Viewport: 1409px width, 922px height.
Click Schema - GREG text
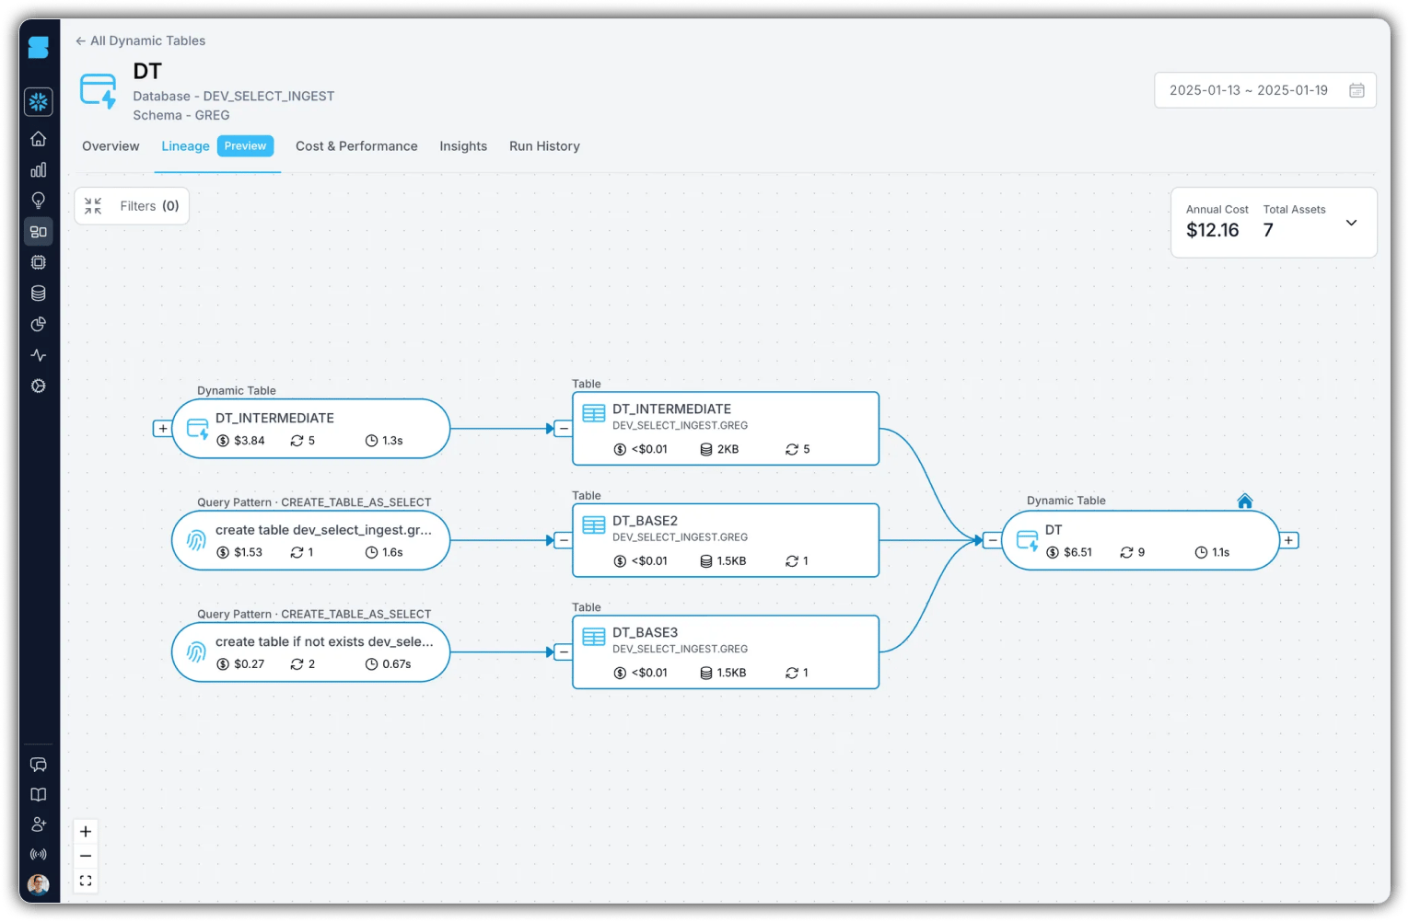pyautogui.click(x=181, y=115)
